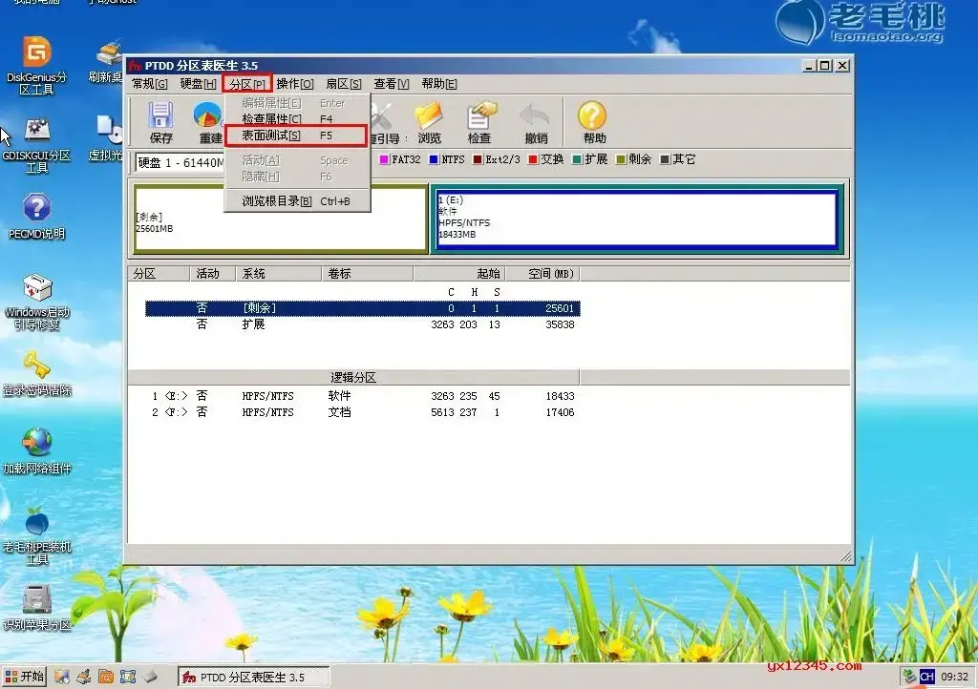978x689 pixels.
Task: Click the 起始 column header
Action: [x=459, y=274]
